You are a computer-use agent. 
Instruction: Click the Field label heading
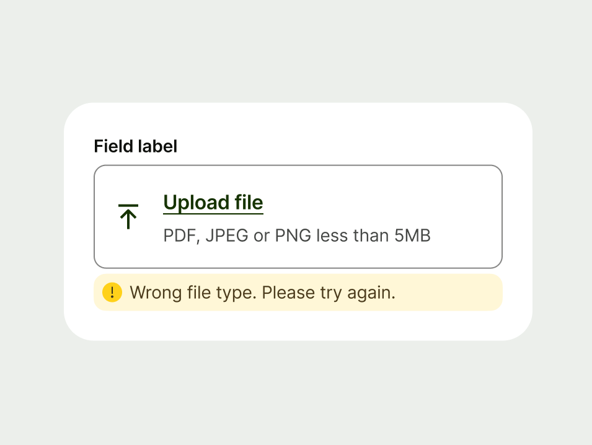click(x=135, y=146)
